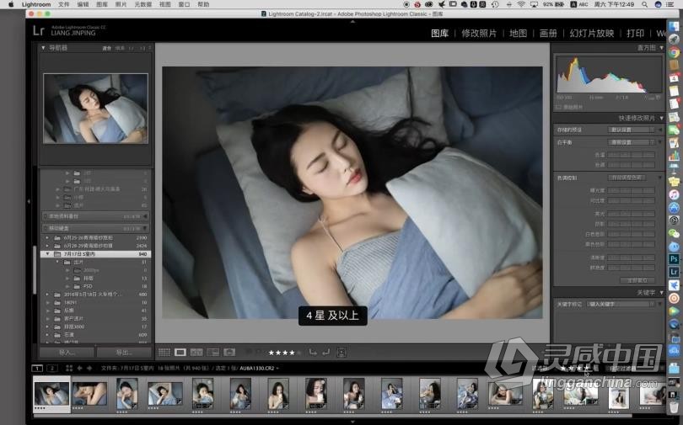Open WeChat from the Dock

[x=674, y=233]
